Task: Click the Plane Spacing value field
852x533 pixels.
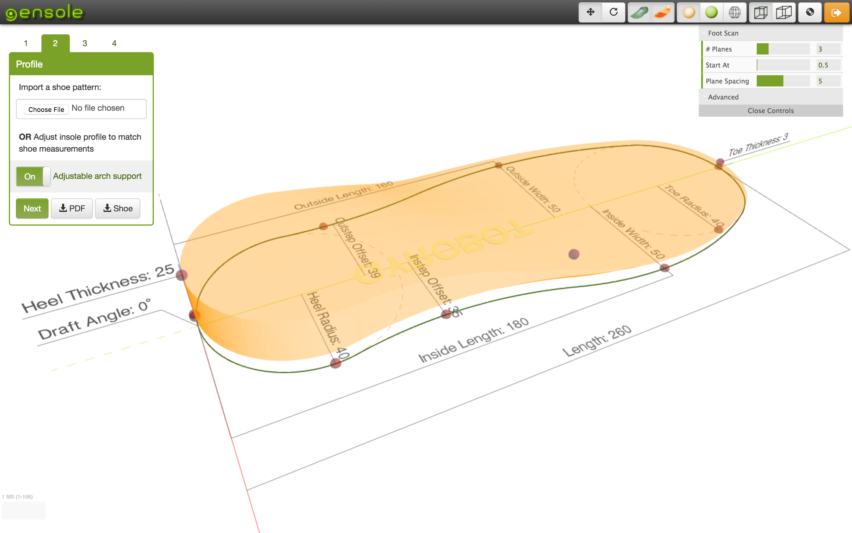Action: point(828,81)
